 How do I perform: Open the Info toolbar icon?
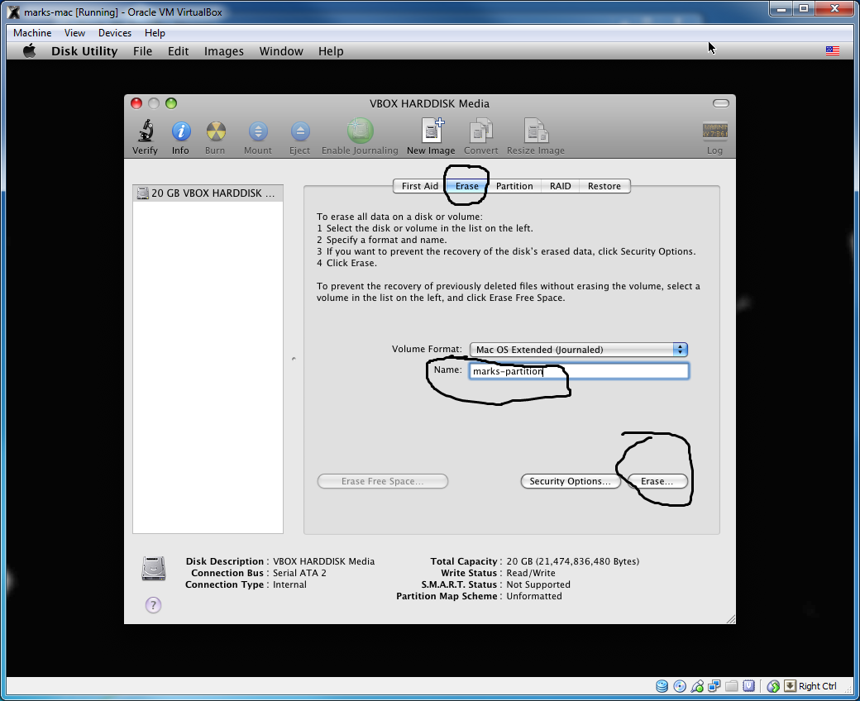pos(181,131)
